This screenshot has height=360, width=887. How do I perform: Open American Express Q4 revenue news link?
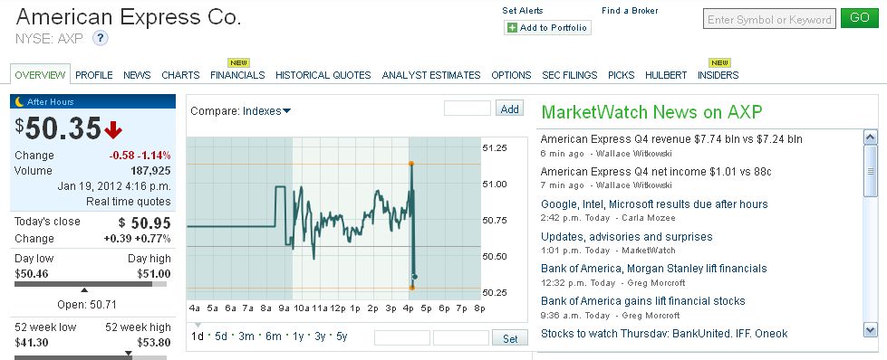(671, 139)
